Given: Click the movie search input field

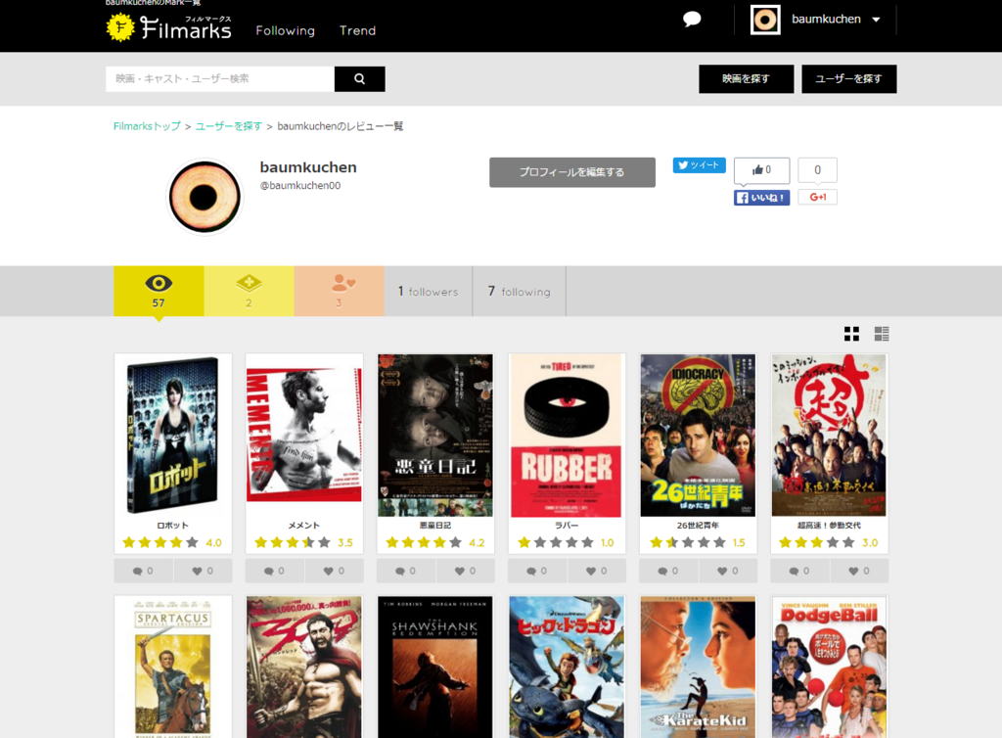Looking at the screenshot, I should pos(220,78).
